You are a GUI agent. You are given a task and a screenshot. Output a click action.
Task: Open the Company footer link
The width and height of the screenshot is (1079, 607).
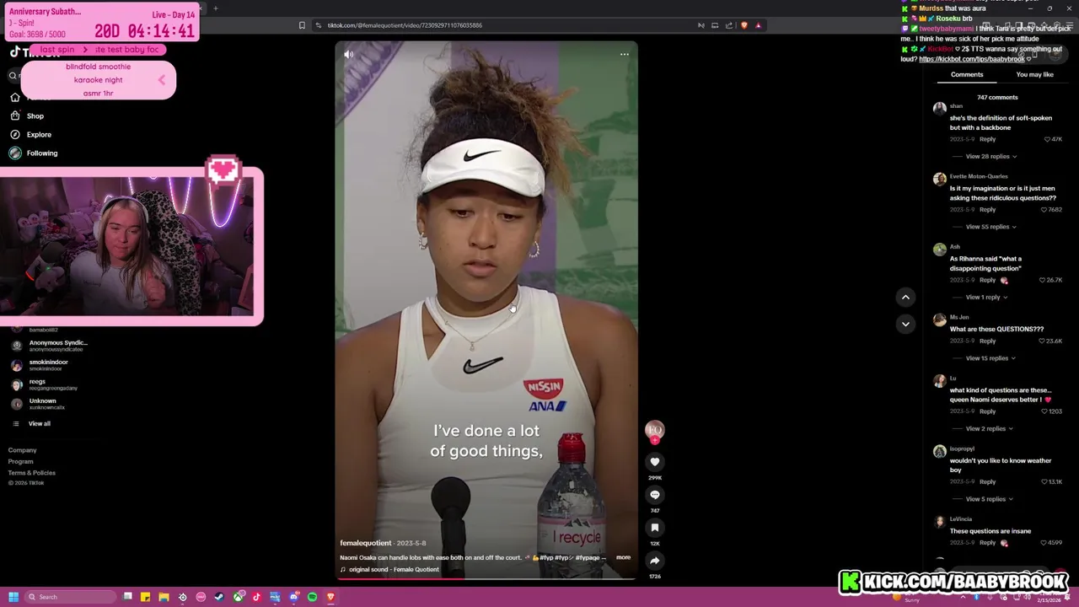[22, 450]
